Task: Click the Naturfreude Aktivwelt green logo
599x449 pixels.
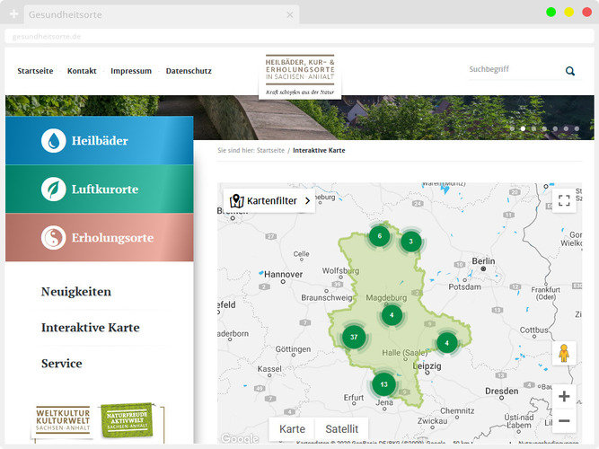Action: tap(127, 420)
